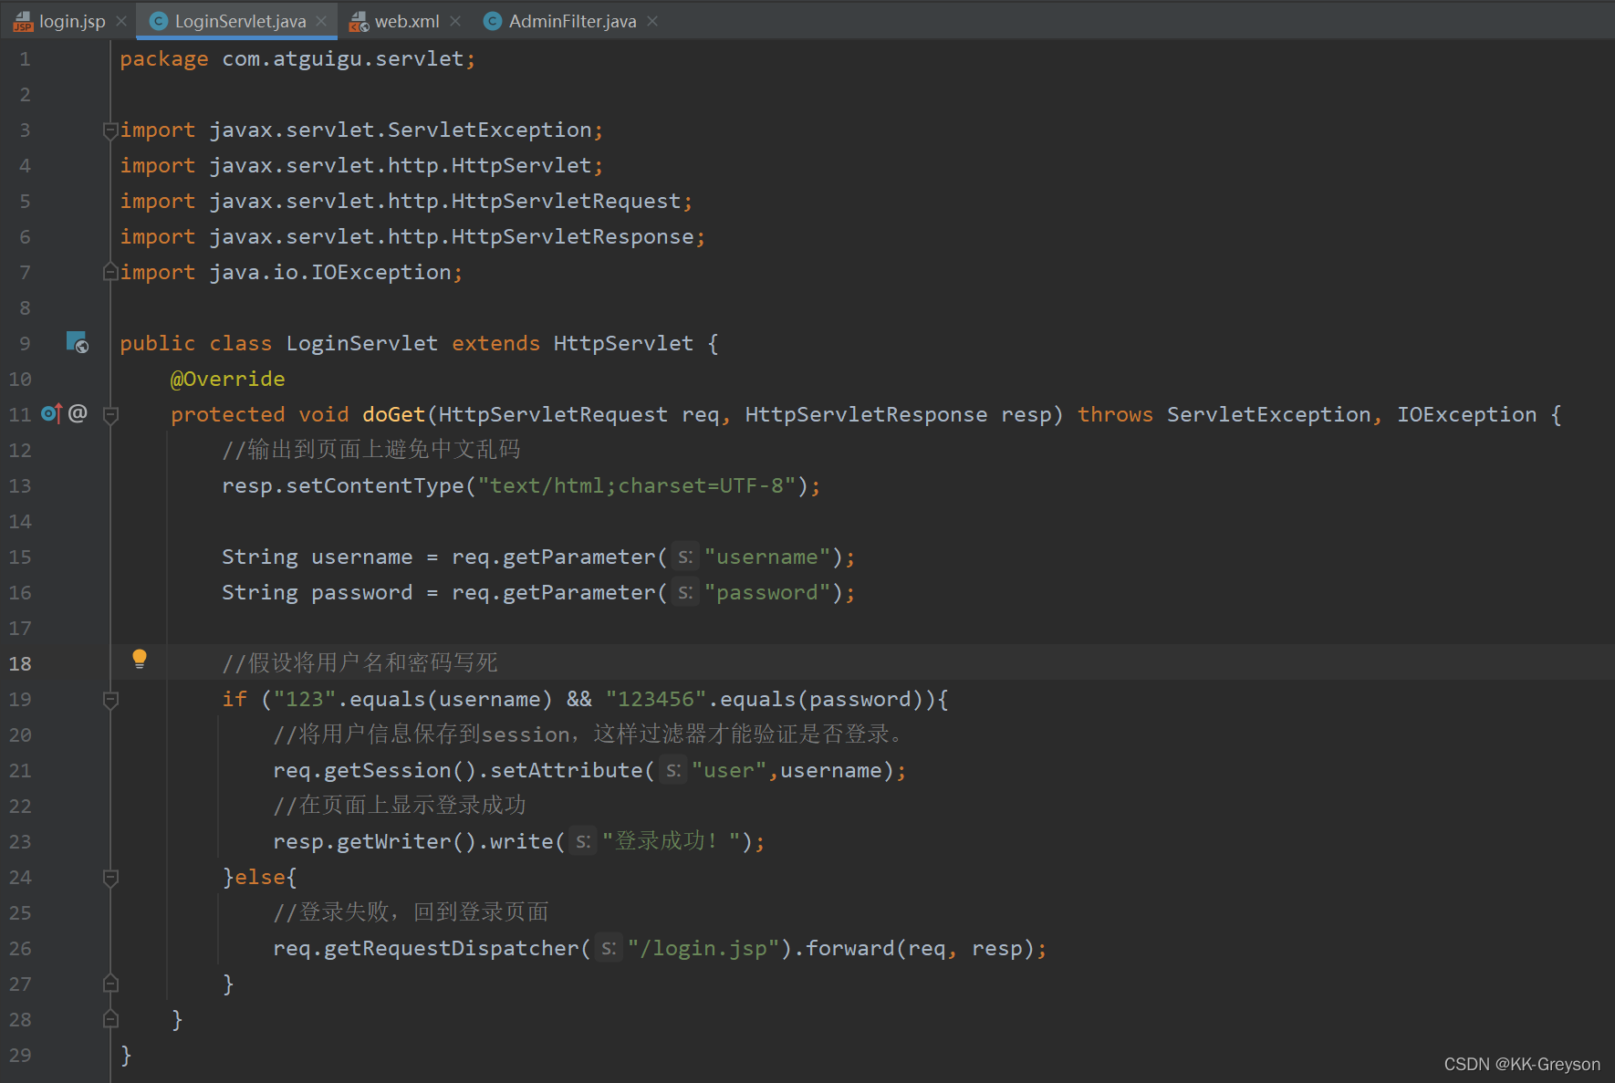This screenshot has width=1615, height=1083.
Task: Click the s: parameter hint before "user"
Action: coord(673,770)
